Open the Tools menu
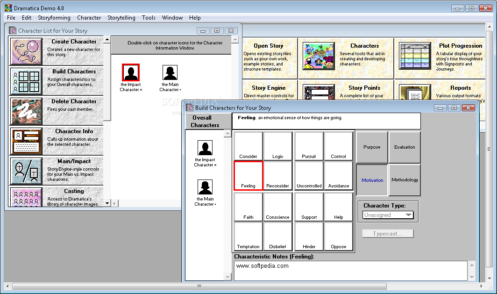The image size is (497, 294). [x=149, y=18]
